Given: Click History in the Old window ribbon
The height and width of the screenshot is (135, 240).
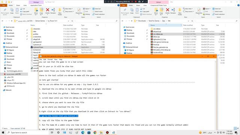Looking at the screenshot, I should 207,14.
